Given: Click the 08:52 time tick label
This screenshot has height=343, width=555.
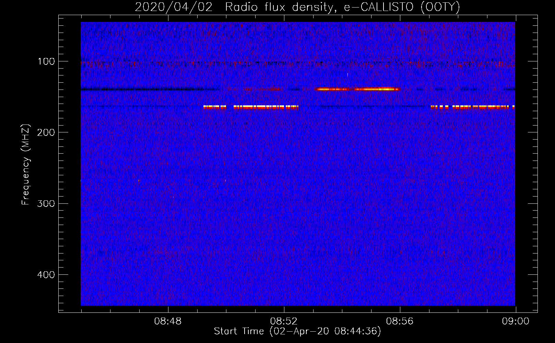Looking at the screenshot, I should pyautogui.click(x=284, y=321).
